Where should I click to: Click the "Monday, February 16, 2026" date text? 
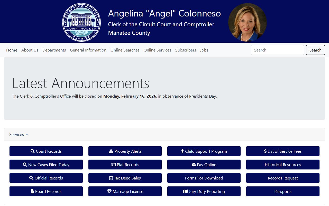[x=130, y=96]
